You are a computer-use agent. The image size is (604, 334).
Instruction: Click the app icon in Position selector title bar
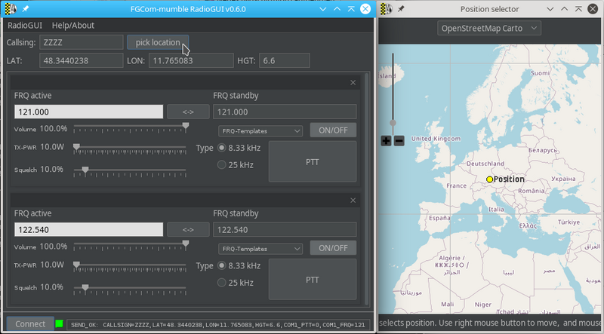[387, 9]
